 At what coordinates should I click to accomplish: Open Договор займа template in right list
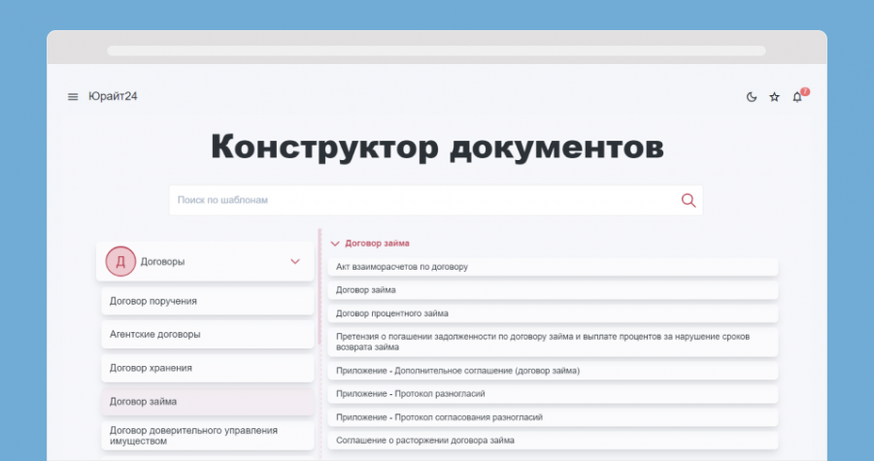[553, 290]
